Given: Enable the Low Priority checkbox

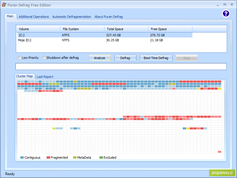Looking at the screenshot, I should (x=19, y=58).
